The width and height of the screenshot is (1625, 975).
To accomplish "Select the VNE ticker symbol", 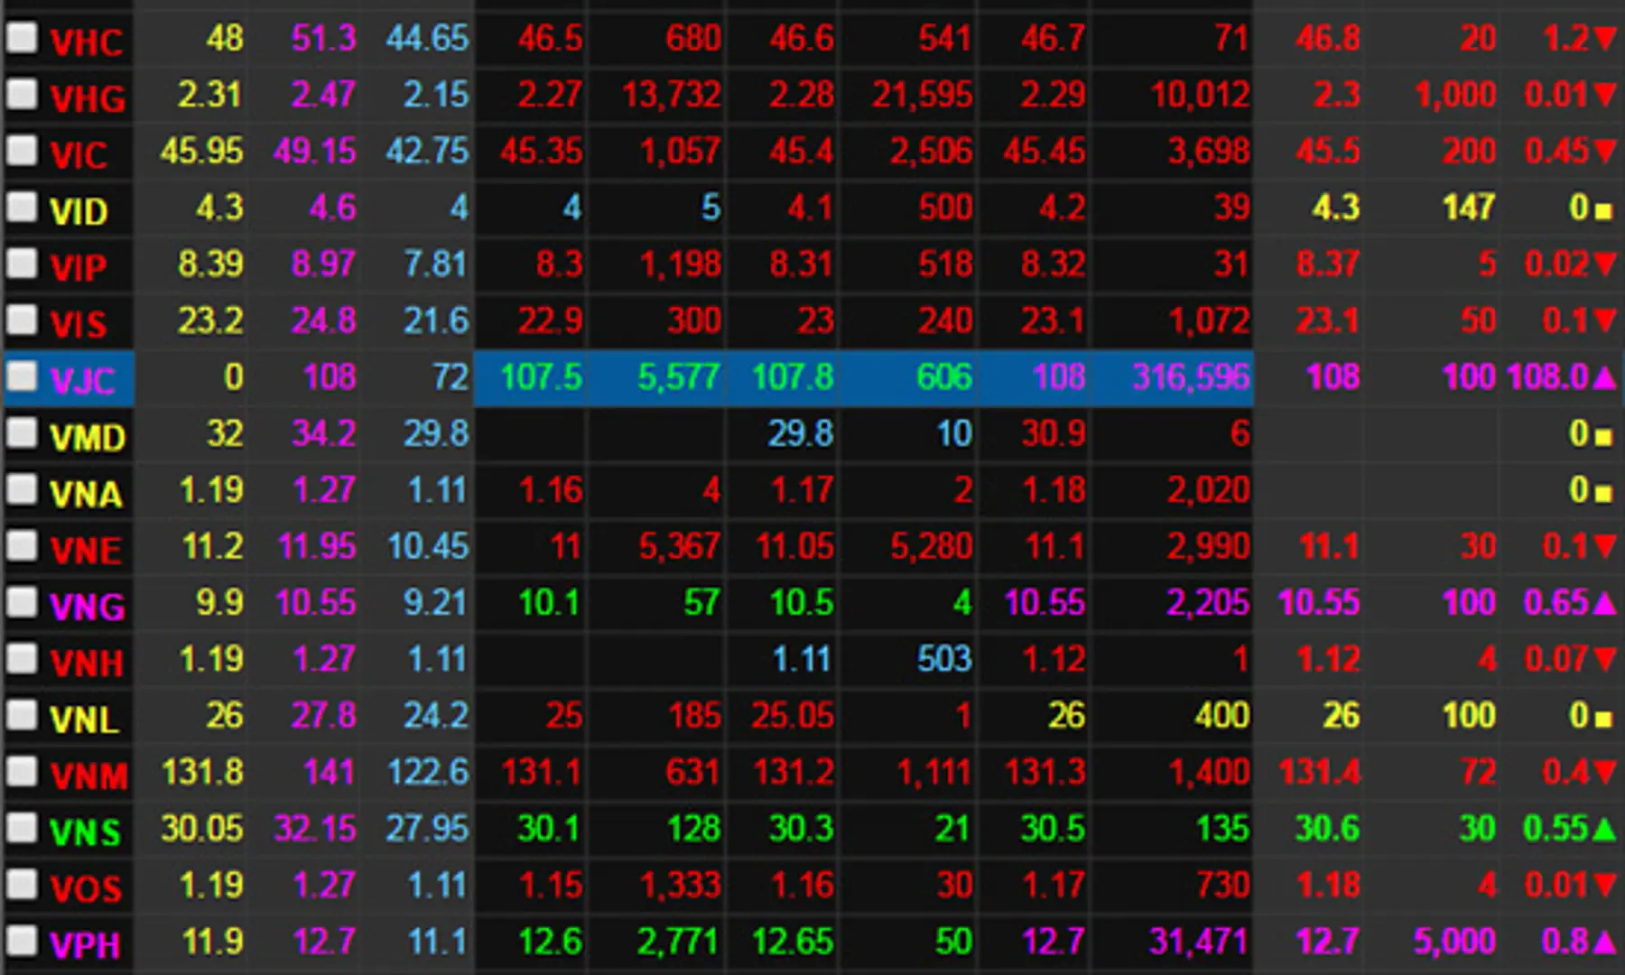I will click(86, 551).
